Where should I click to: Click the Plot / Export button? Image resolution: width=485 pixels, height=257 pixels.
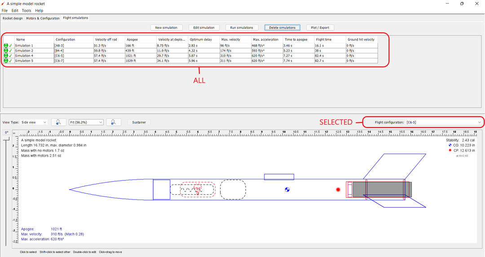tap(320, 28)
